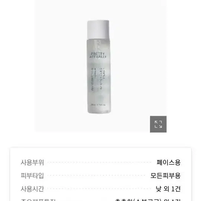Tap the blank area above the info card
The height and width of the screenshot is (201, 201).
[x=100, y=140]
